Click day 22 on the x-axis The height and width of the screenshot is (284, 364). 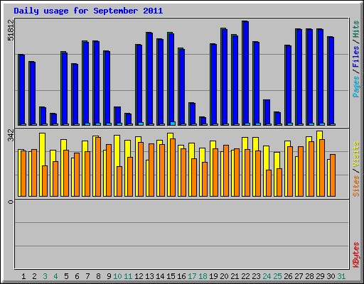(x=245, y=276)
